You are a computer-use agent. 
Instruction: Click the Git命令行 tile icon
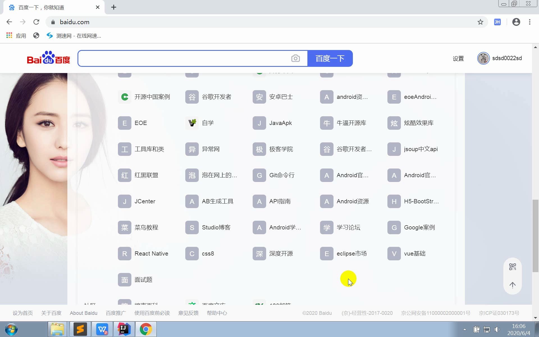click(x=259, y=175)
